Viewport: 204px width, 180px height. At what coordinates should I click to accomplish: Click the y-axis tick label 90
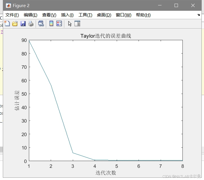24,40
